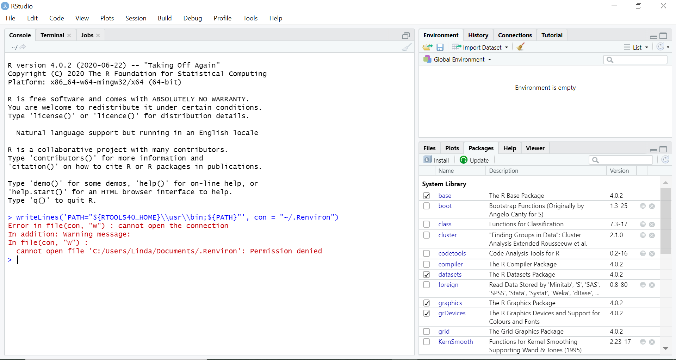Remove the codetools package with X icon
The width and height of the screenshot is (676, 360).
(652, 254)
